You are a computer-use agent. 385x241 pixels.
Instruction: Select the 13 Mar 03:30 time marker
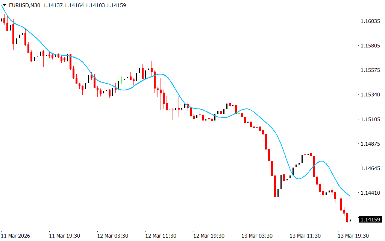[x=257, y=236]
